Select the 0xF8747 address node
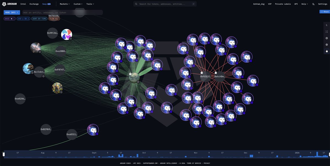The width and height of the screenshot is (330, 166). click(x=60, y=70)
